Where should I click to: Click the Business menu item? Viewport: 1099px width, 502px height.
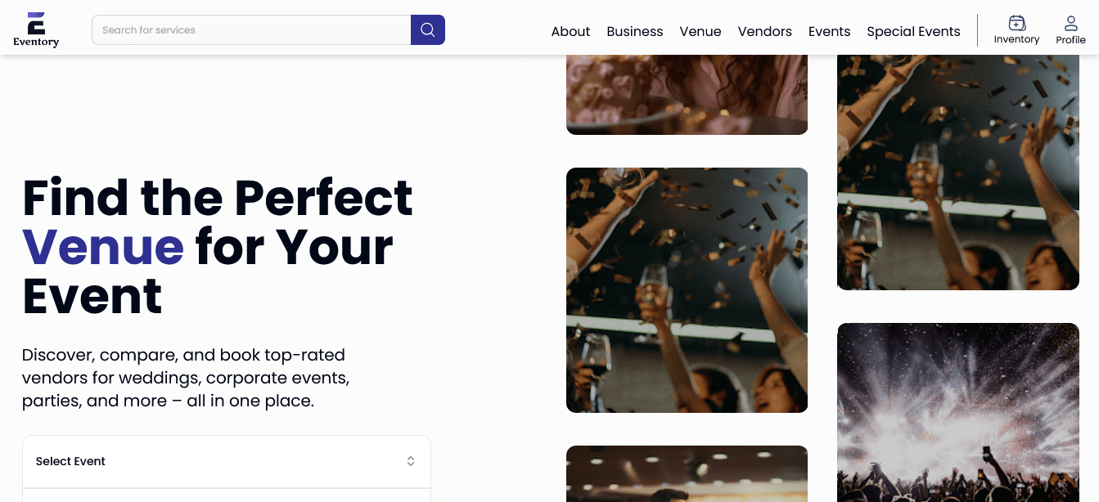point(634,31)
